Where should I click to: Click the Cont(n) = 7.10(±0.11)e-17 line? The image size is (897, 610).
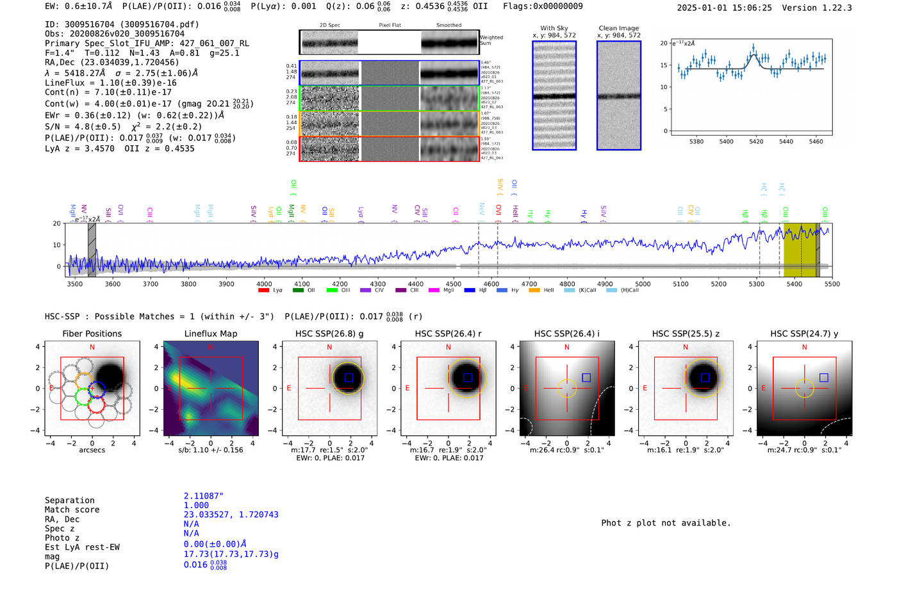click(108, 92)
